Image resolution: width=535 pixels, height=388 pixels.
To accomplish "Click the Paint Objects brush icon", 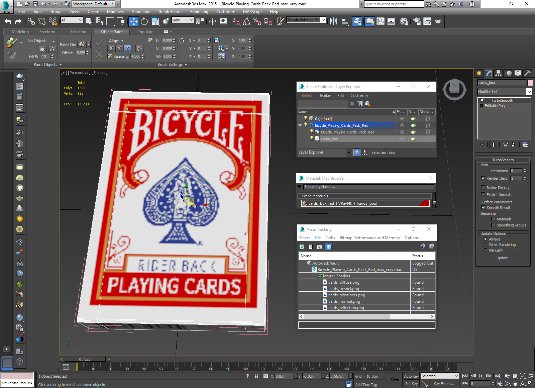I will pyautogui.click(x=11, y=42).
